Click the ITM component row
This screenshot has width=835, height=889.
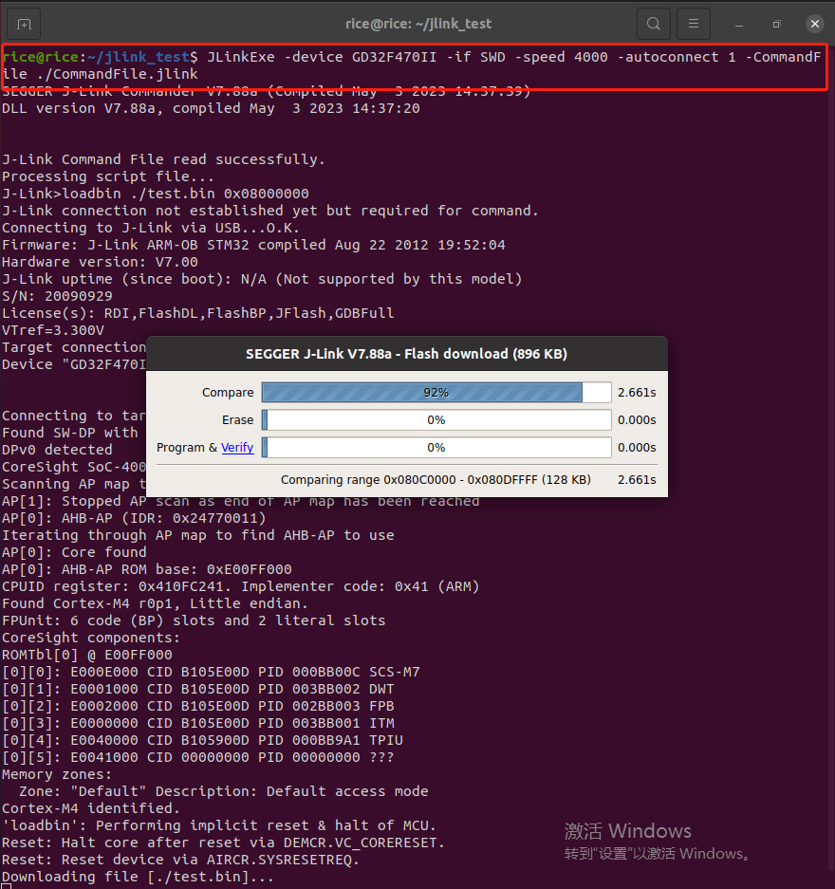(197, 723)
